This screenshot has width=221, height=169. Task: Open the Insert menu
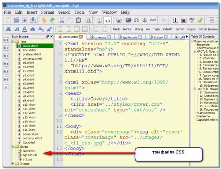pos(32,12)
